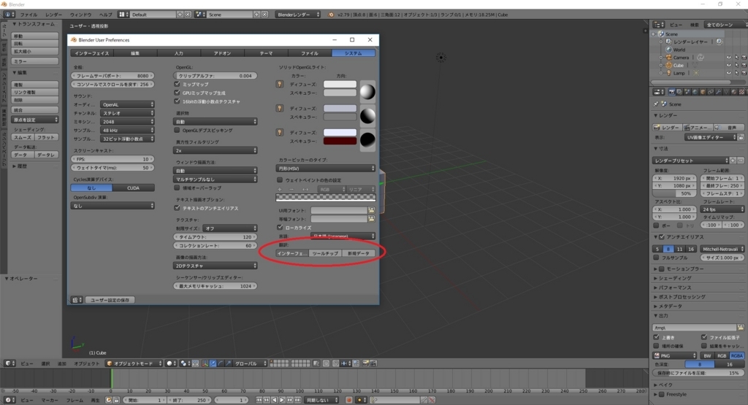Add a render preset with the plus icon
748x405 pixels.
(x=733, y=161)
